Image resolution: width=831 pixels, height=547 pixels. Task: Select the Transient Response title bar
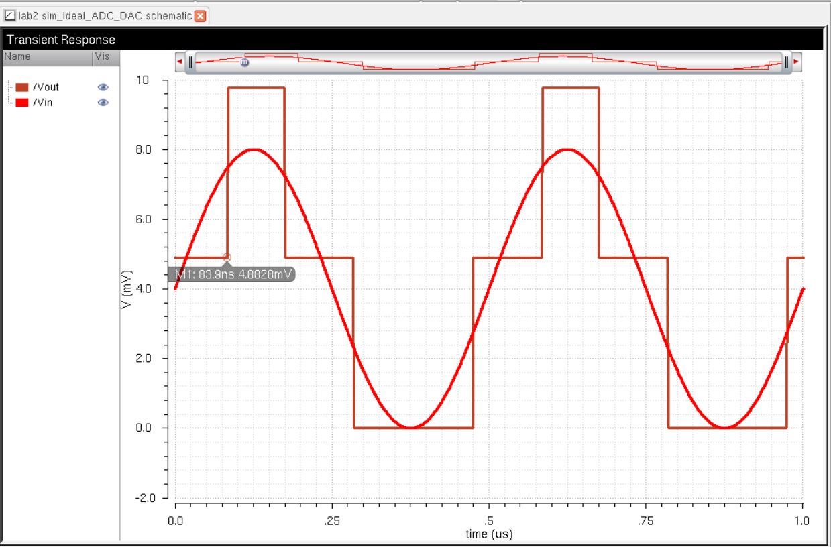[x=412, y=40]
